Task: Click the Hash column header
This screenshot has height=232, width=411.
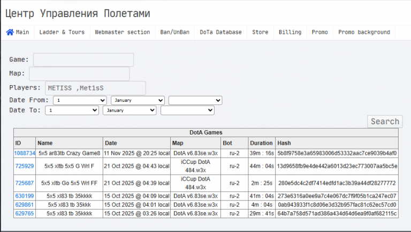Action: click(x=337, y=143)
